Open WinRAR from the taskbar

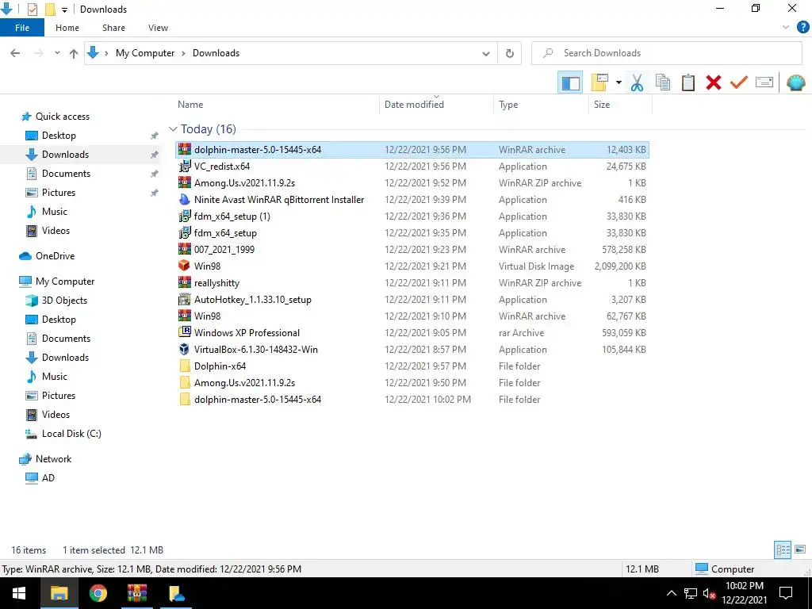tap(136, 593)
